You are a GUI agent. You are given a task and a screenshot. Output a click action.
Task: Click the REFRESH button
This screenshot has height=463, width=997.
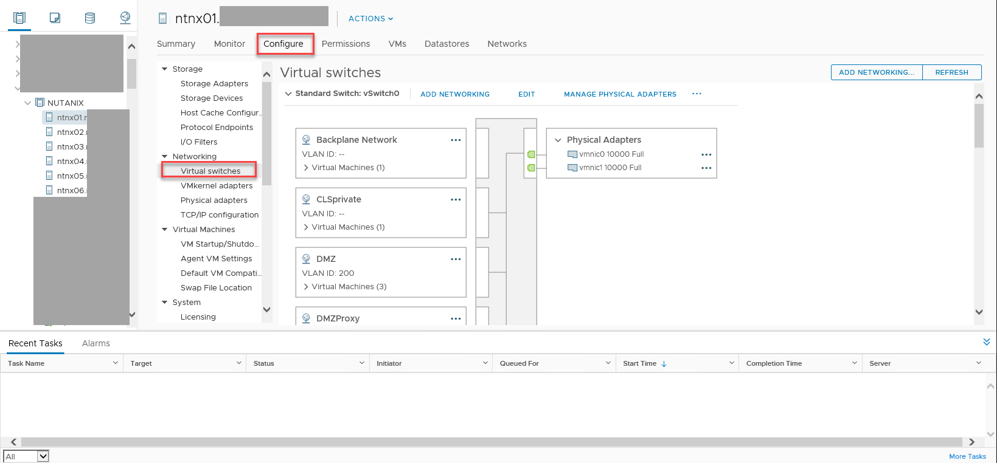(x=952, y=72)
